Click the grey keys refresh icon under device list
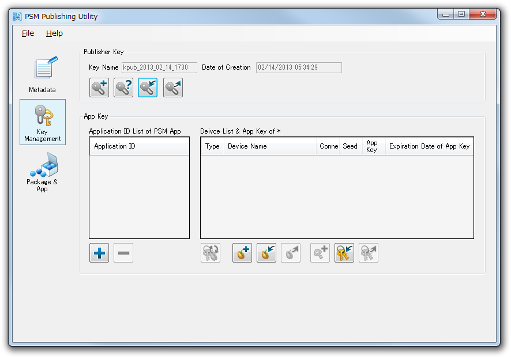Screen dimensions: 511x357 click(211, 253)
